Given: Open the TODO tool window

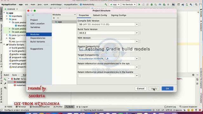Looking at the screenshot, I should [8, 107].
